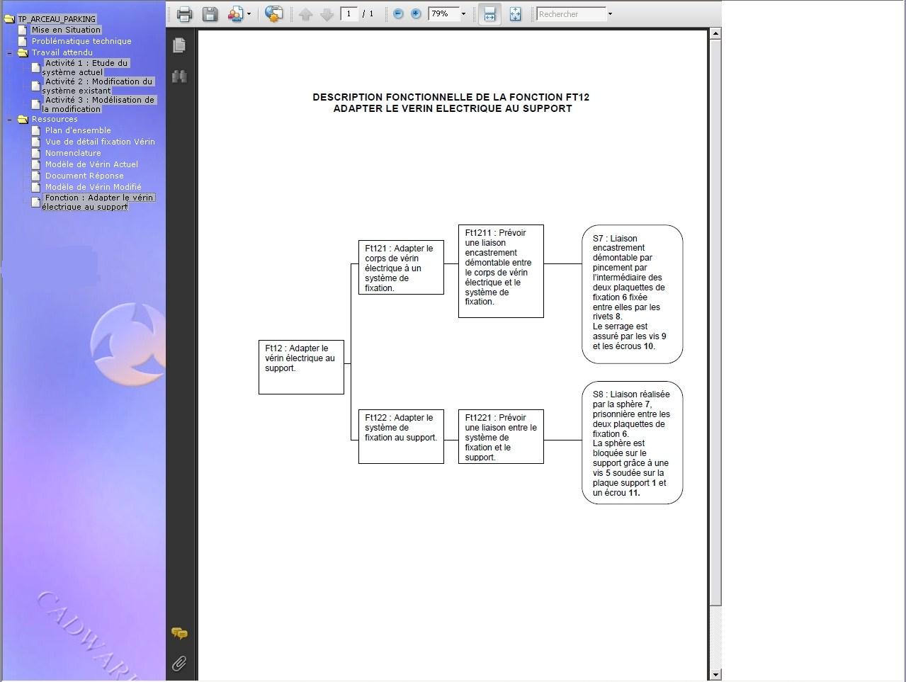This screenshot has width=906, height=682.
Task: Open the Pages panel in sidebar
Action: point(179,45)
